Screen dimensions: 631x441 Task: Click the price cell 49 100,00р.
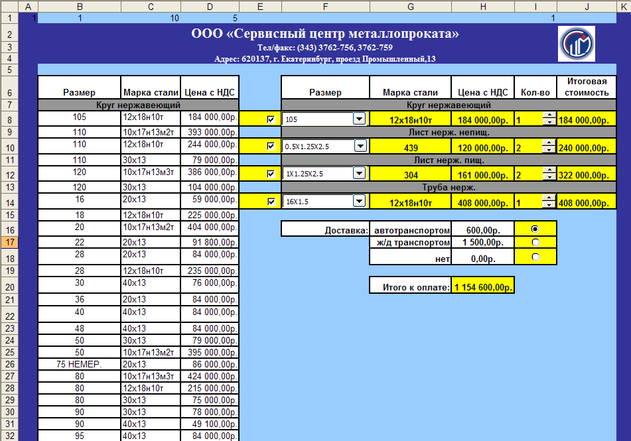click(210, 424)
